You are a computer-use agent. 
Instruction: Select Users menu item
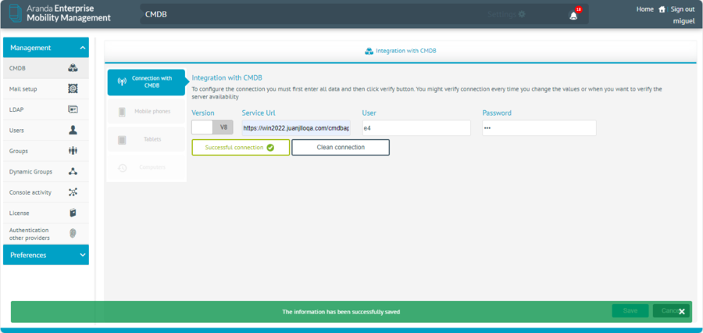[46, 130]
